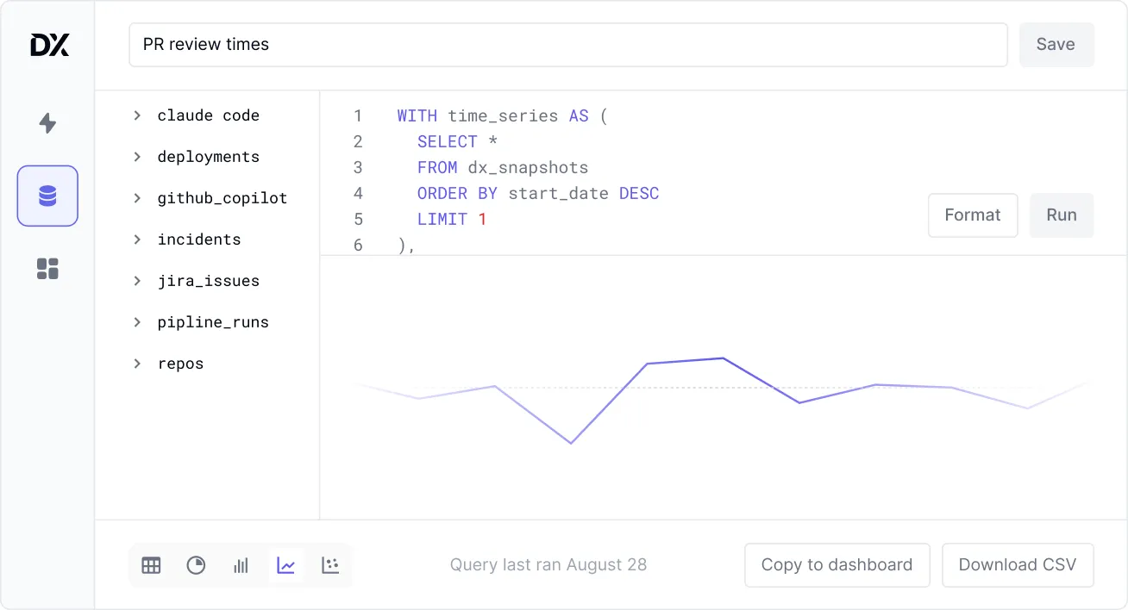Switch to pie chart view

[197, 565]
